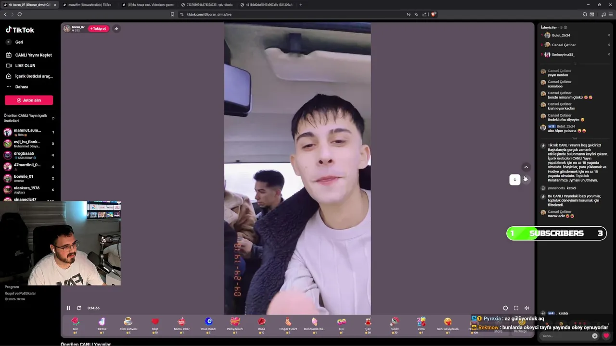The width and height of the screenshot is (616, 346).
Task: Reload the live stream player
Action: 79,308
